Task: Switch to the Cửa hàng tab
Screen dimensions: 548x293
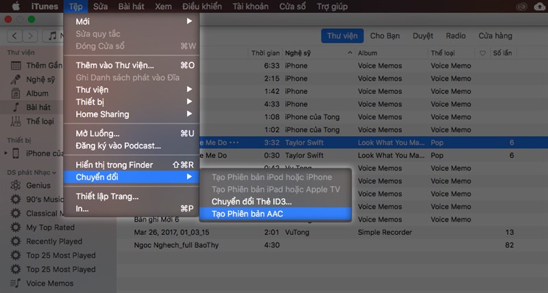Action: tap(495, 36)
